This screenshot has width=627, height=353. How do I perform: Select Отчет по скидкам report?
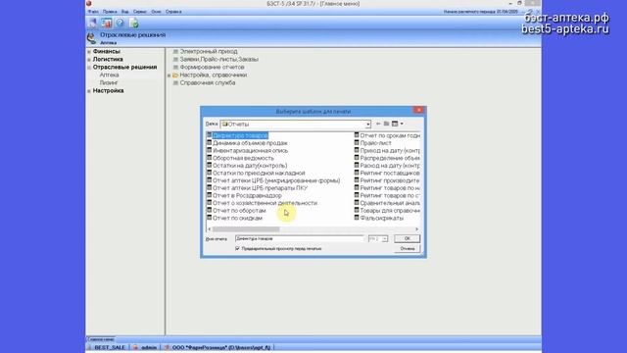coord(237,218)
